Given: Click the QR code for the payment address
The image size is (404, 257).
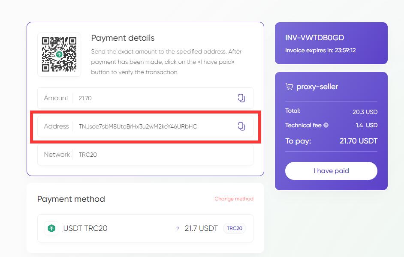Looking at the screenshot, I should click(59, 54).
